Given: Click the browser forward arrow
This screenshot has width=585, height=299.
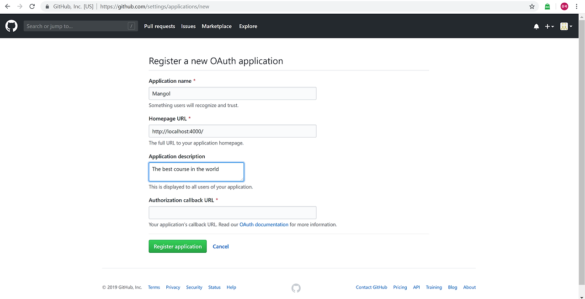Looking at the screenshot, I should click(20, 7).
